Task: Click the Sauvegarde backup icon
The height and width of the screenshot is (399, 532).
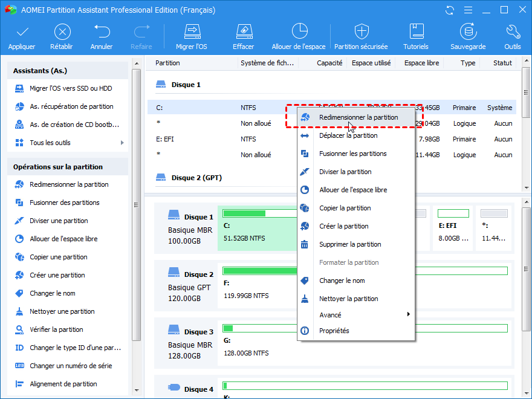Action: tap(467, 31)
